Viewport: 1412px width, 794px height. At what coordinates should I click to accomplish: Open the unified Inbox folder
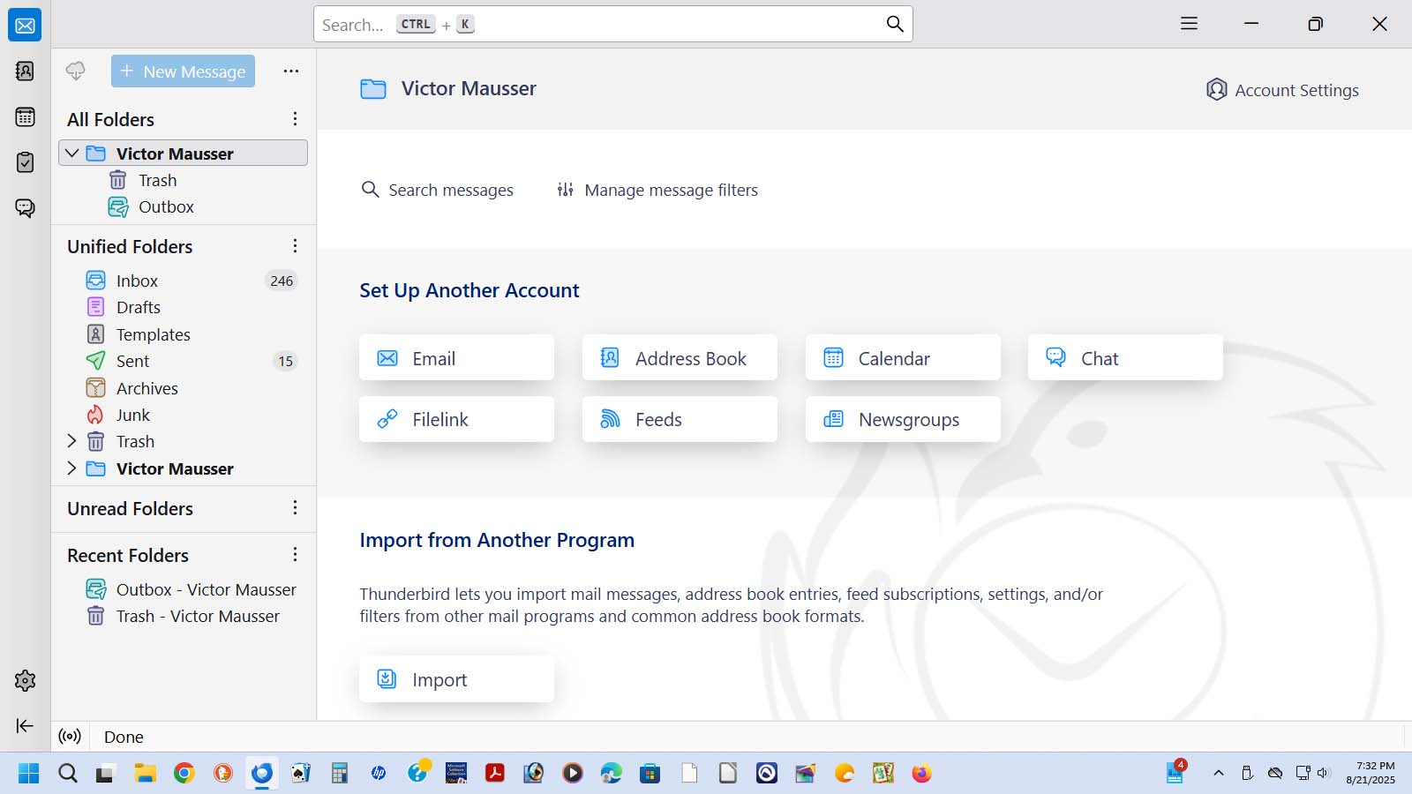click(x=183, y=281)
